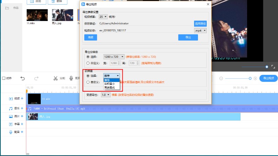Open the .mp4 format dropdown
278x156 pixels.
pos(200,30)
